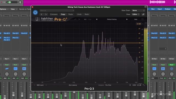The image size is (176, 99).
Task: Click the Redo button in plugin header
Action: [x=87, y=14]
